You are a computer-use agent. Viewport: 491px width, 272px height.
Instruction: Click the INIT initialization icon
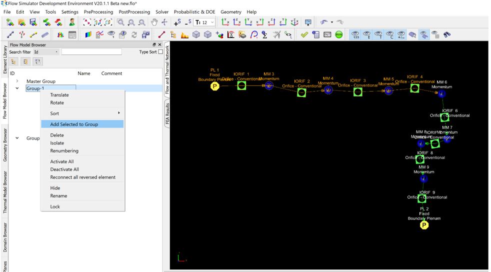[x=327, y=34]
